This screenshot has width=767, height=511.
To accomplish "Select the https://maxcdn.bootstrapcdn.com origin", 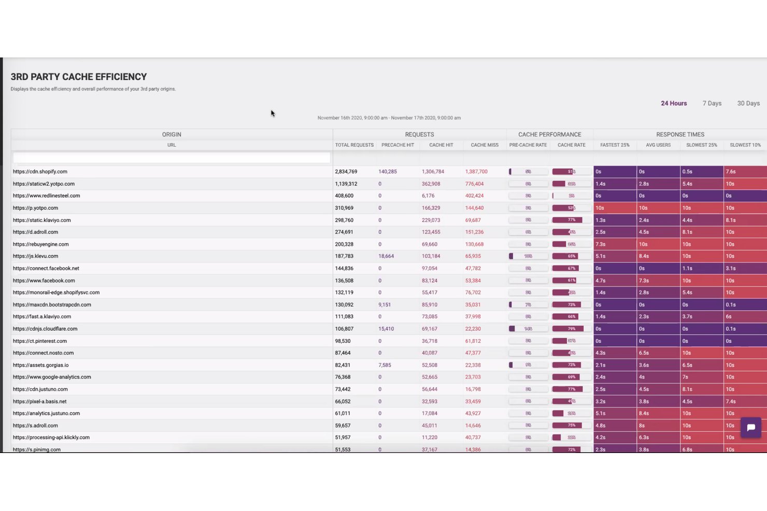I will [x=52, y=304].
